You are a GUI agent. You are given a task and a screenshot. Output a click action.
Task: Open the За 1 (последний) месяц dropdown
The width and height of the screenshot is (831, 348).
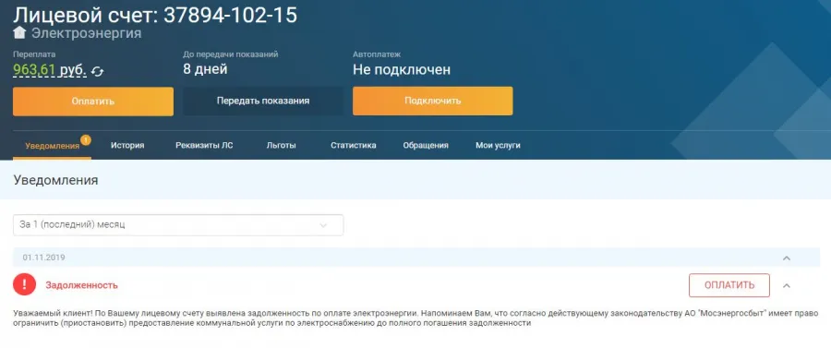tap(178, 225)
